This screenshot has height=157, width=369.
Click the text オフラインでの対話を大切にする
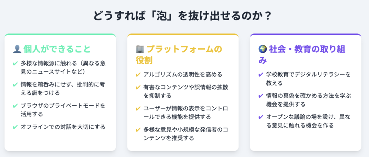click(63, 127)
